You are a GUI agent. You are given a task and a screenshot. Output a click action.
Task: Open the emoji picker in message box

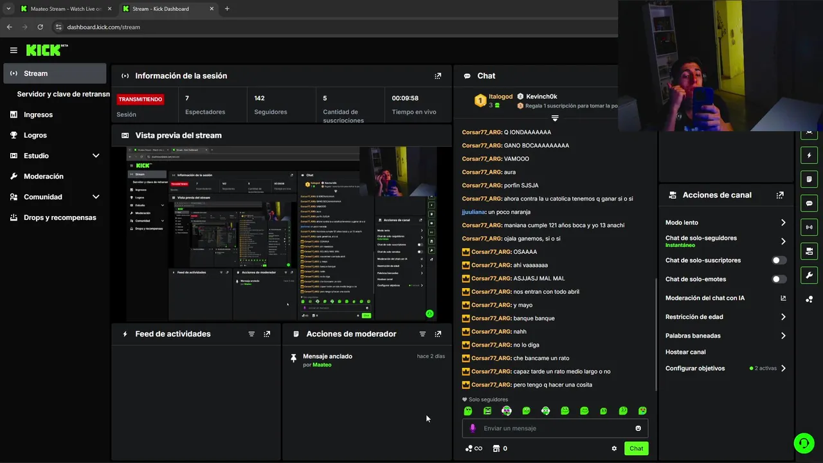pyautogui.click(x=638, y=428)
